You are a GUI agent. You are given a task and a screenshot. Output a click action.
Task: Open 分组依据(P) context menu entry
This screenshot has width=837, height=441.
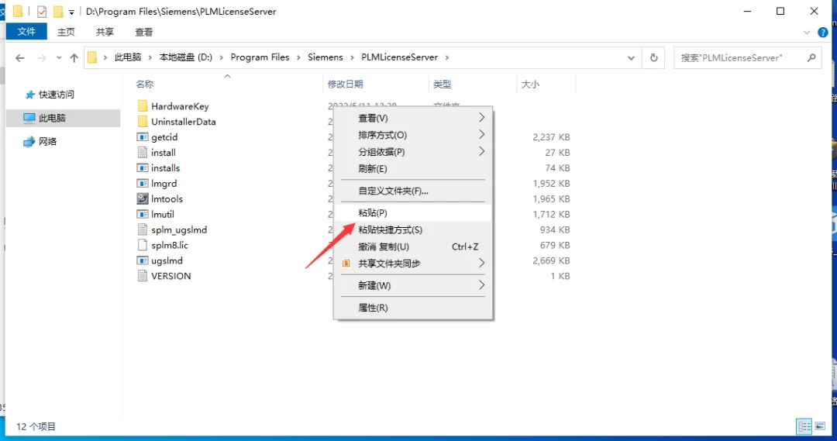tap(412, 152)
